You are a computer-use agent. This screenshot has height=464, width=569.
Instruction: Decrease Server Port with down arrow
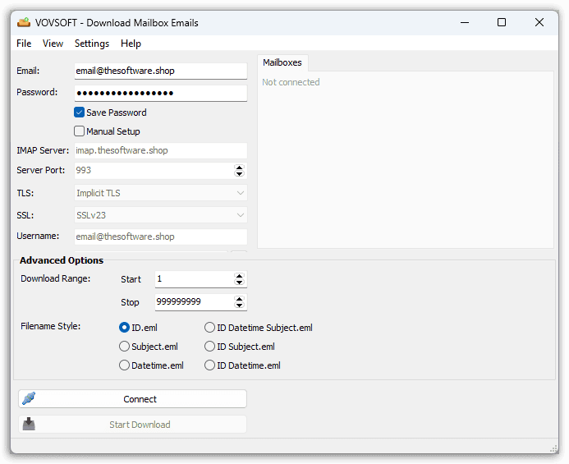tap(239, 173)
